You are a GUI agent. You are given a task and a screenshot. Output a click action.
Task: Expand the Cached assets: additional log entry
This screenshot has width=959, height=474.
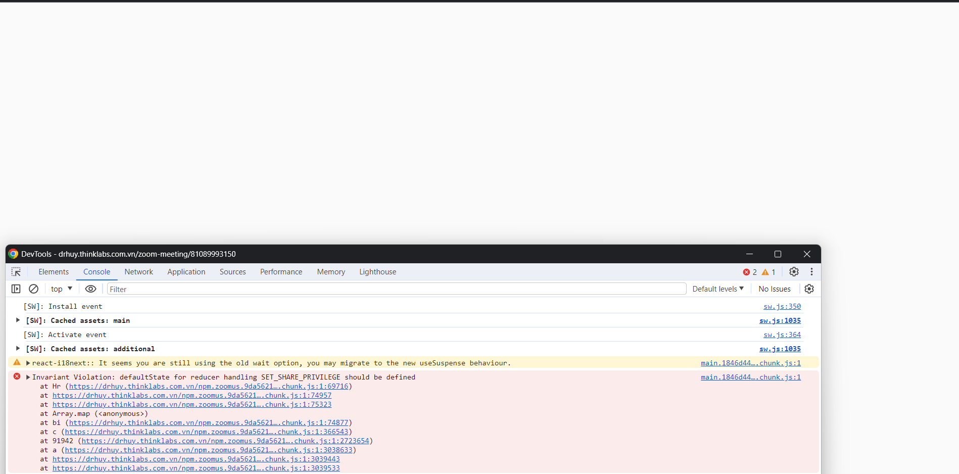pos(18,349)
